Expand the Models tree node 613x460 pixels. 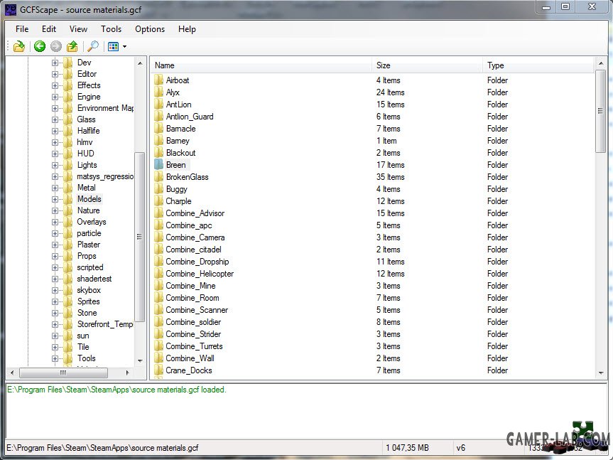pos(55,199)
